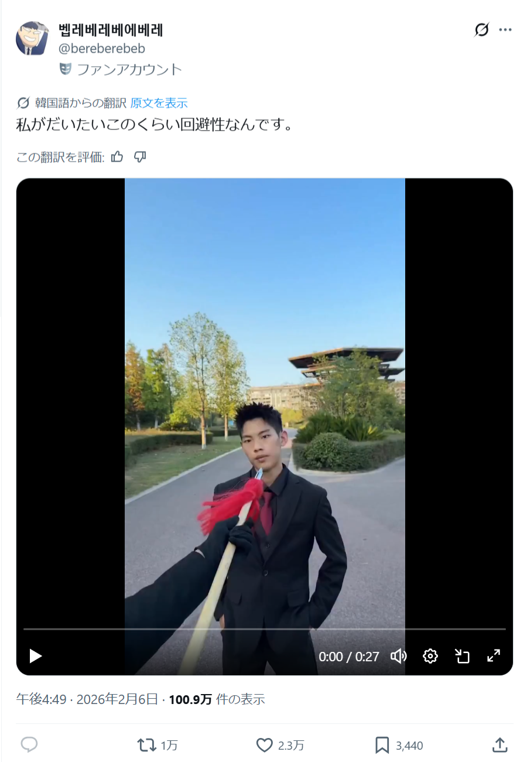
Task: Play the video
Action: [x=36, y=656]
